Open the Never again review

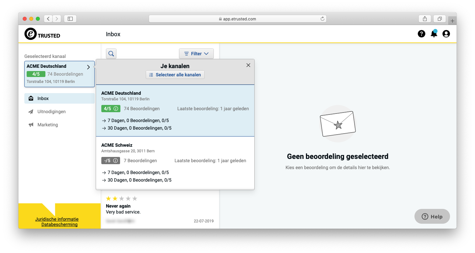point(160,210)
